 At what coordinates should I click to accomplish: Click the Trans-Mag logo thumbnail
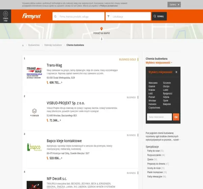[x=34, y=73]
